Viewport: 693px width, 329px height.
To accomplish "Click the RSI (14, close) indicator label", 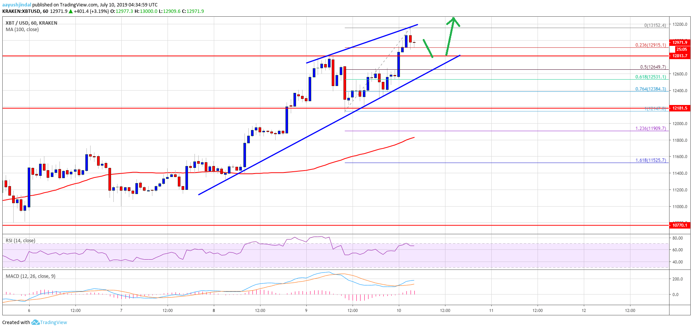I will [x=20, y=241].
